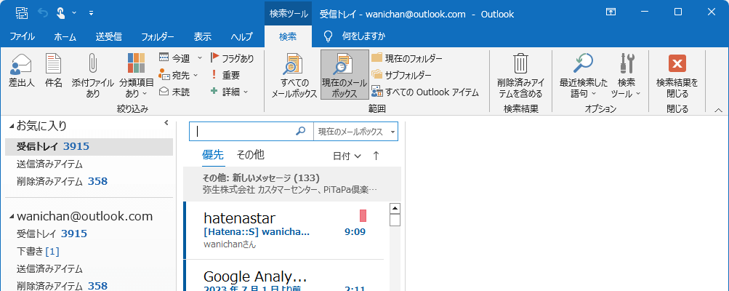
Task: Filter by 添付ファイルあり (has attachments)
Action: [92, 76]
